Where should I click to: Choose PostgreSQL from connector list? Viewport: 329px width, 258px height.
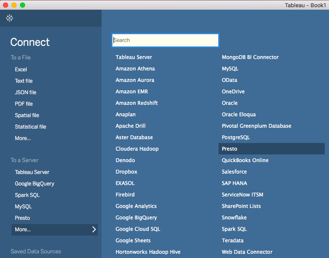(x=236, y=137)
